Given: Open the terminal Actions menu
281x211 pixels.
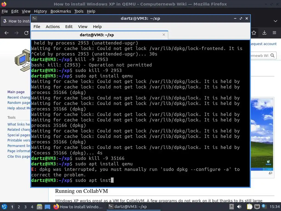Looking at the screenshot, I should pyautogui.click(x=53, y=27).
